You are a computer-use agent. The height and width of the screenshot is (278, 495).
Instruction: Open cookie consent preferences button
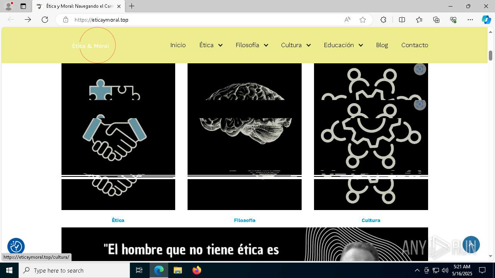[16, 246]
